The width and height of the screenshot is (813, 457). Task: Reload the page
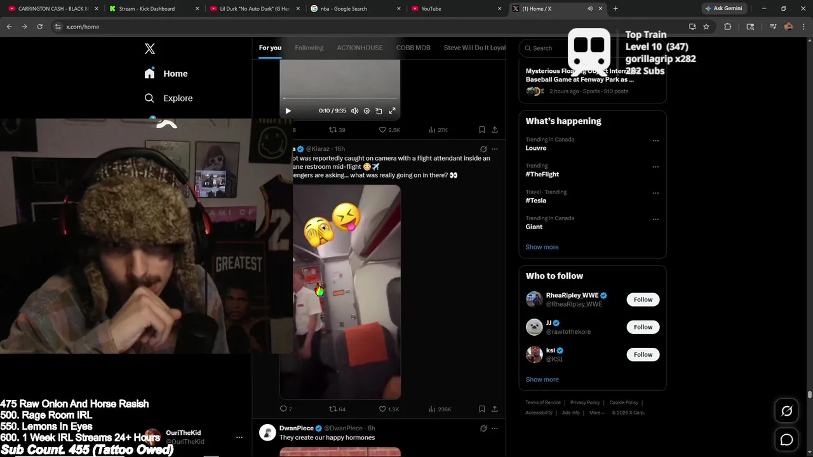point(39,27)
